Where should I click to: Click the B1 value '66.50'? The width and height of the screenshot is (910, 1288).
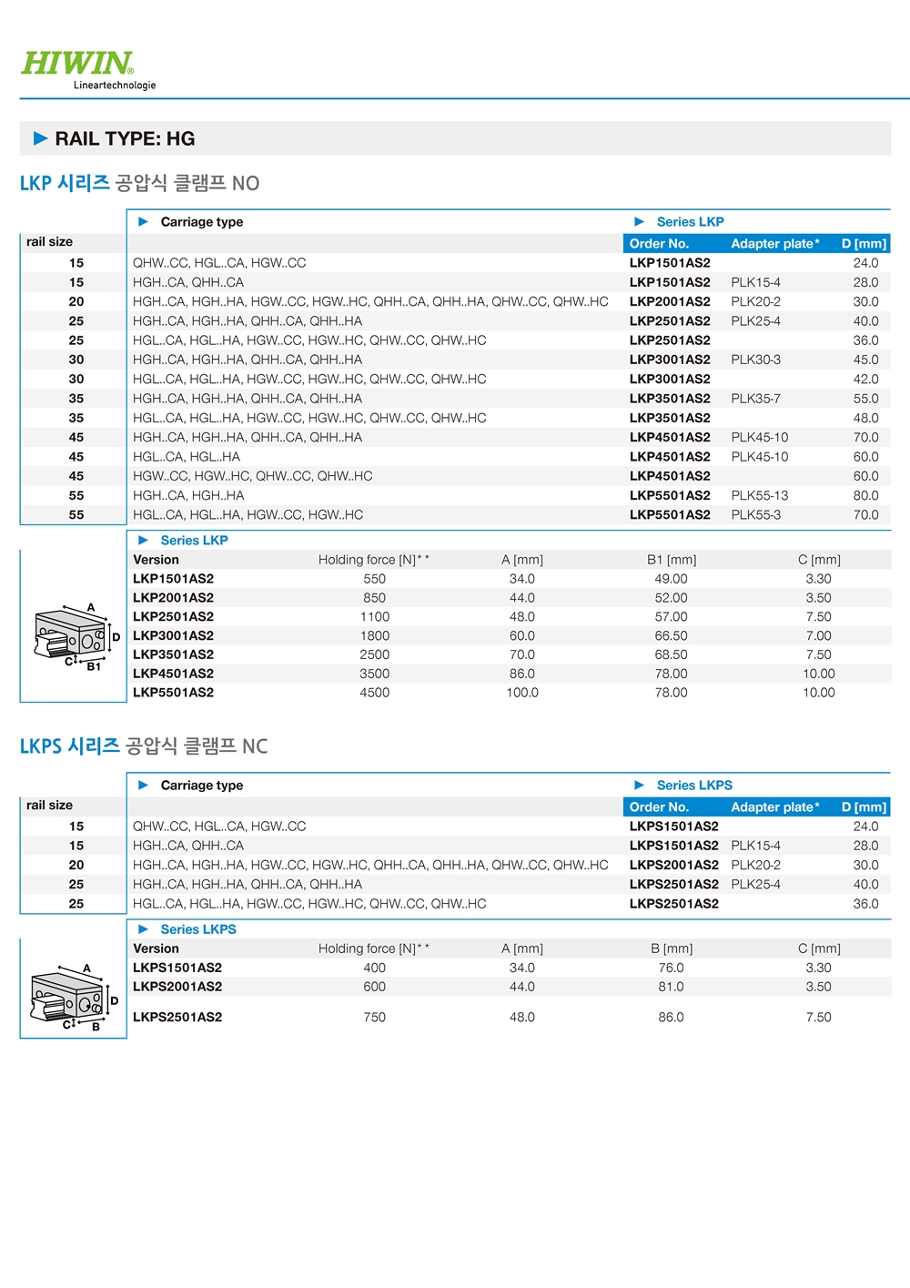672,635
